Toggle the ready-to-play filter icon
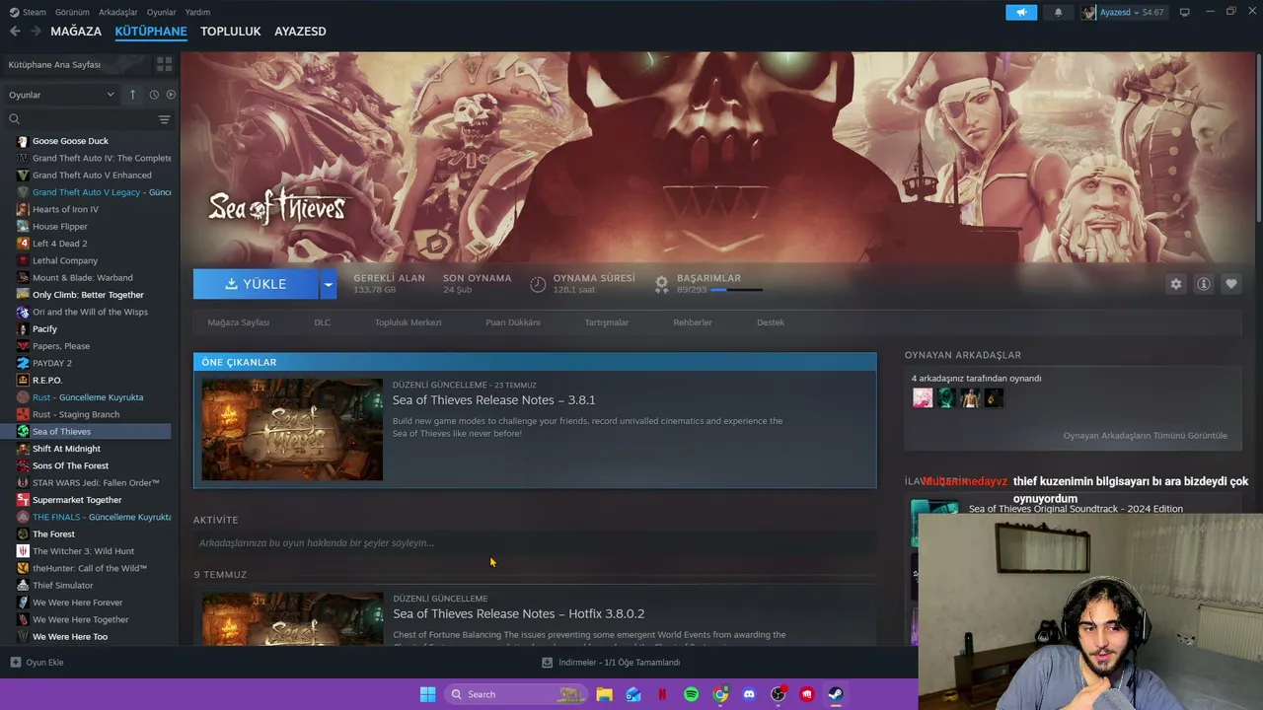The image size is (1263, 710). click(171, 95)
